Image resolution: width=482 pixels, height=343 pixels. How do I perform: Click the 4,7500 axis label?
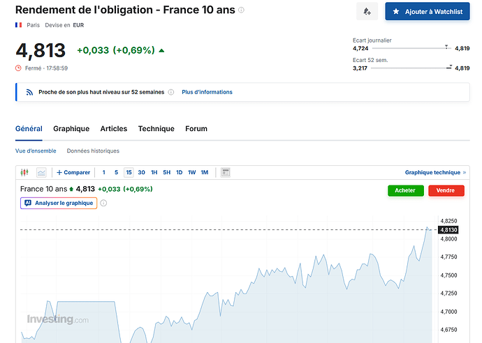pos(448,275)
